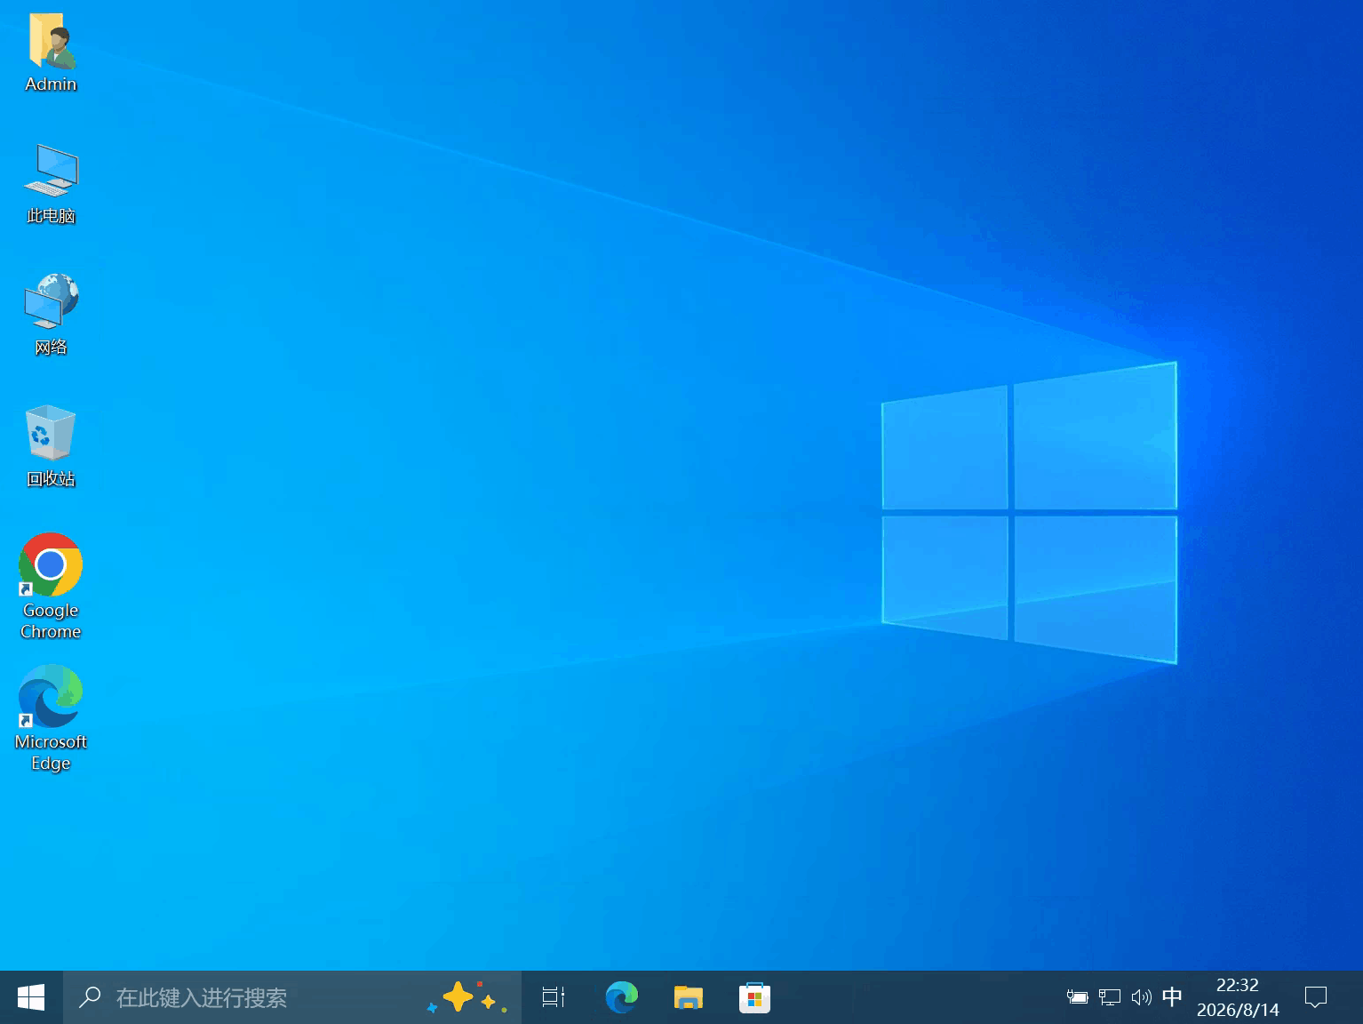Launch Edge from the taskbar
Screen dimensions: 1363x1024
622,997
